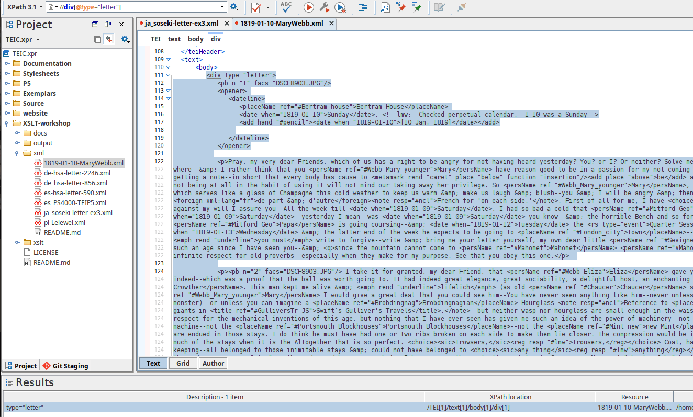Expand the docs subfolder
Viewport: 693px width, 417px height.
click(18, 133)
